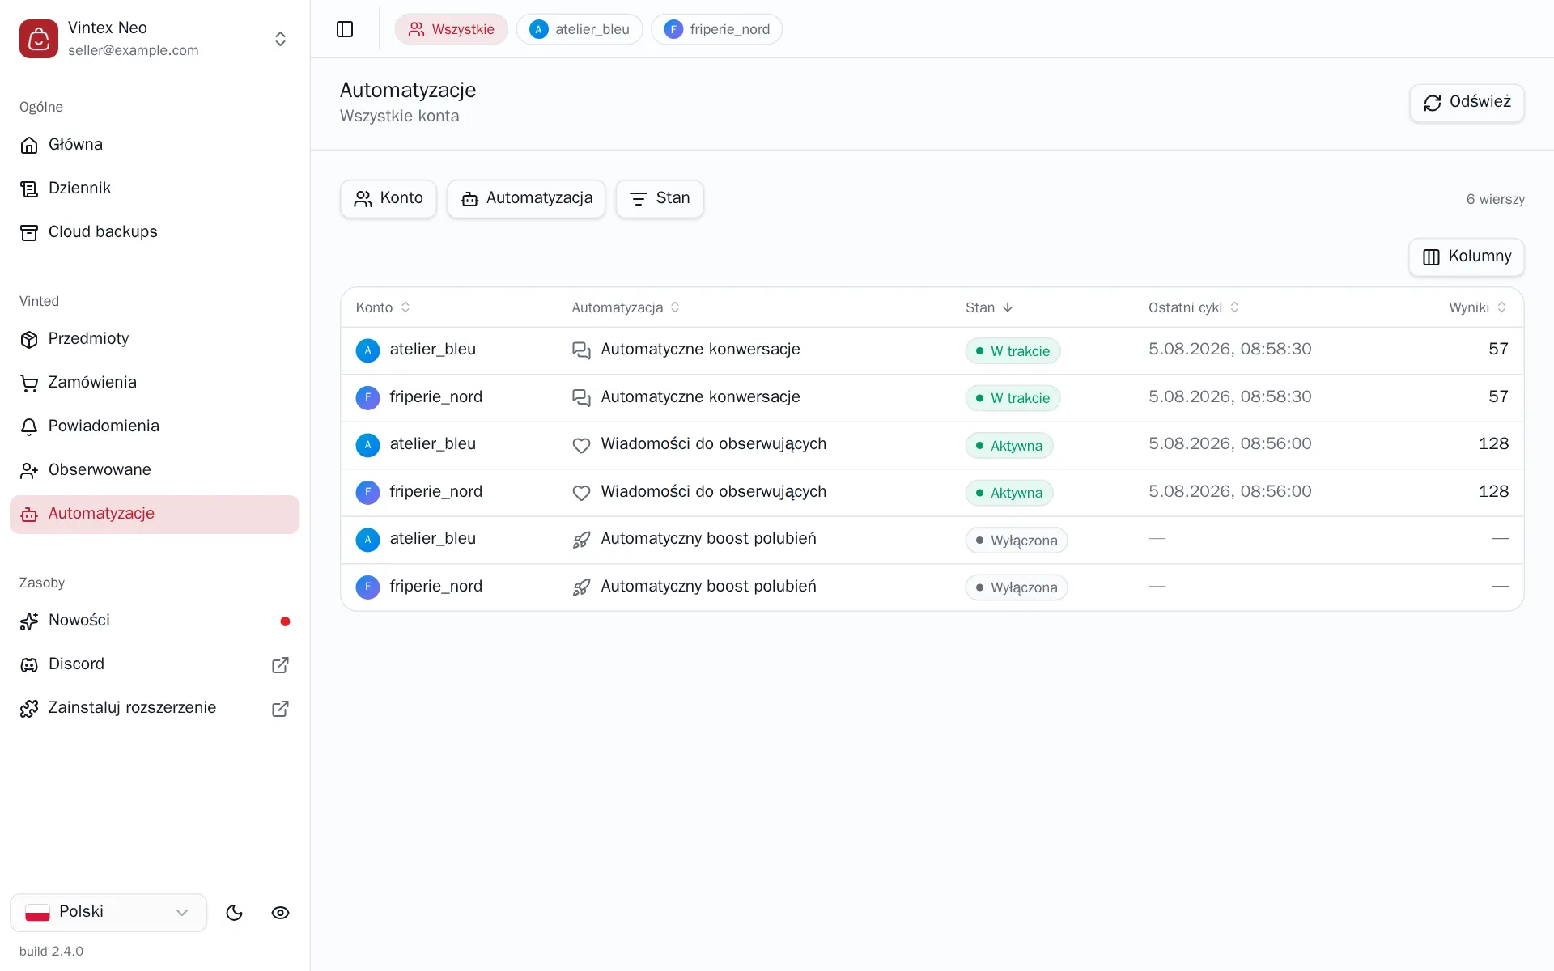Click W trakcie badge in atelier_bleu row

coord(1013,351)
